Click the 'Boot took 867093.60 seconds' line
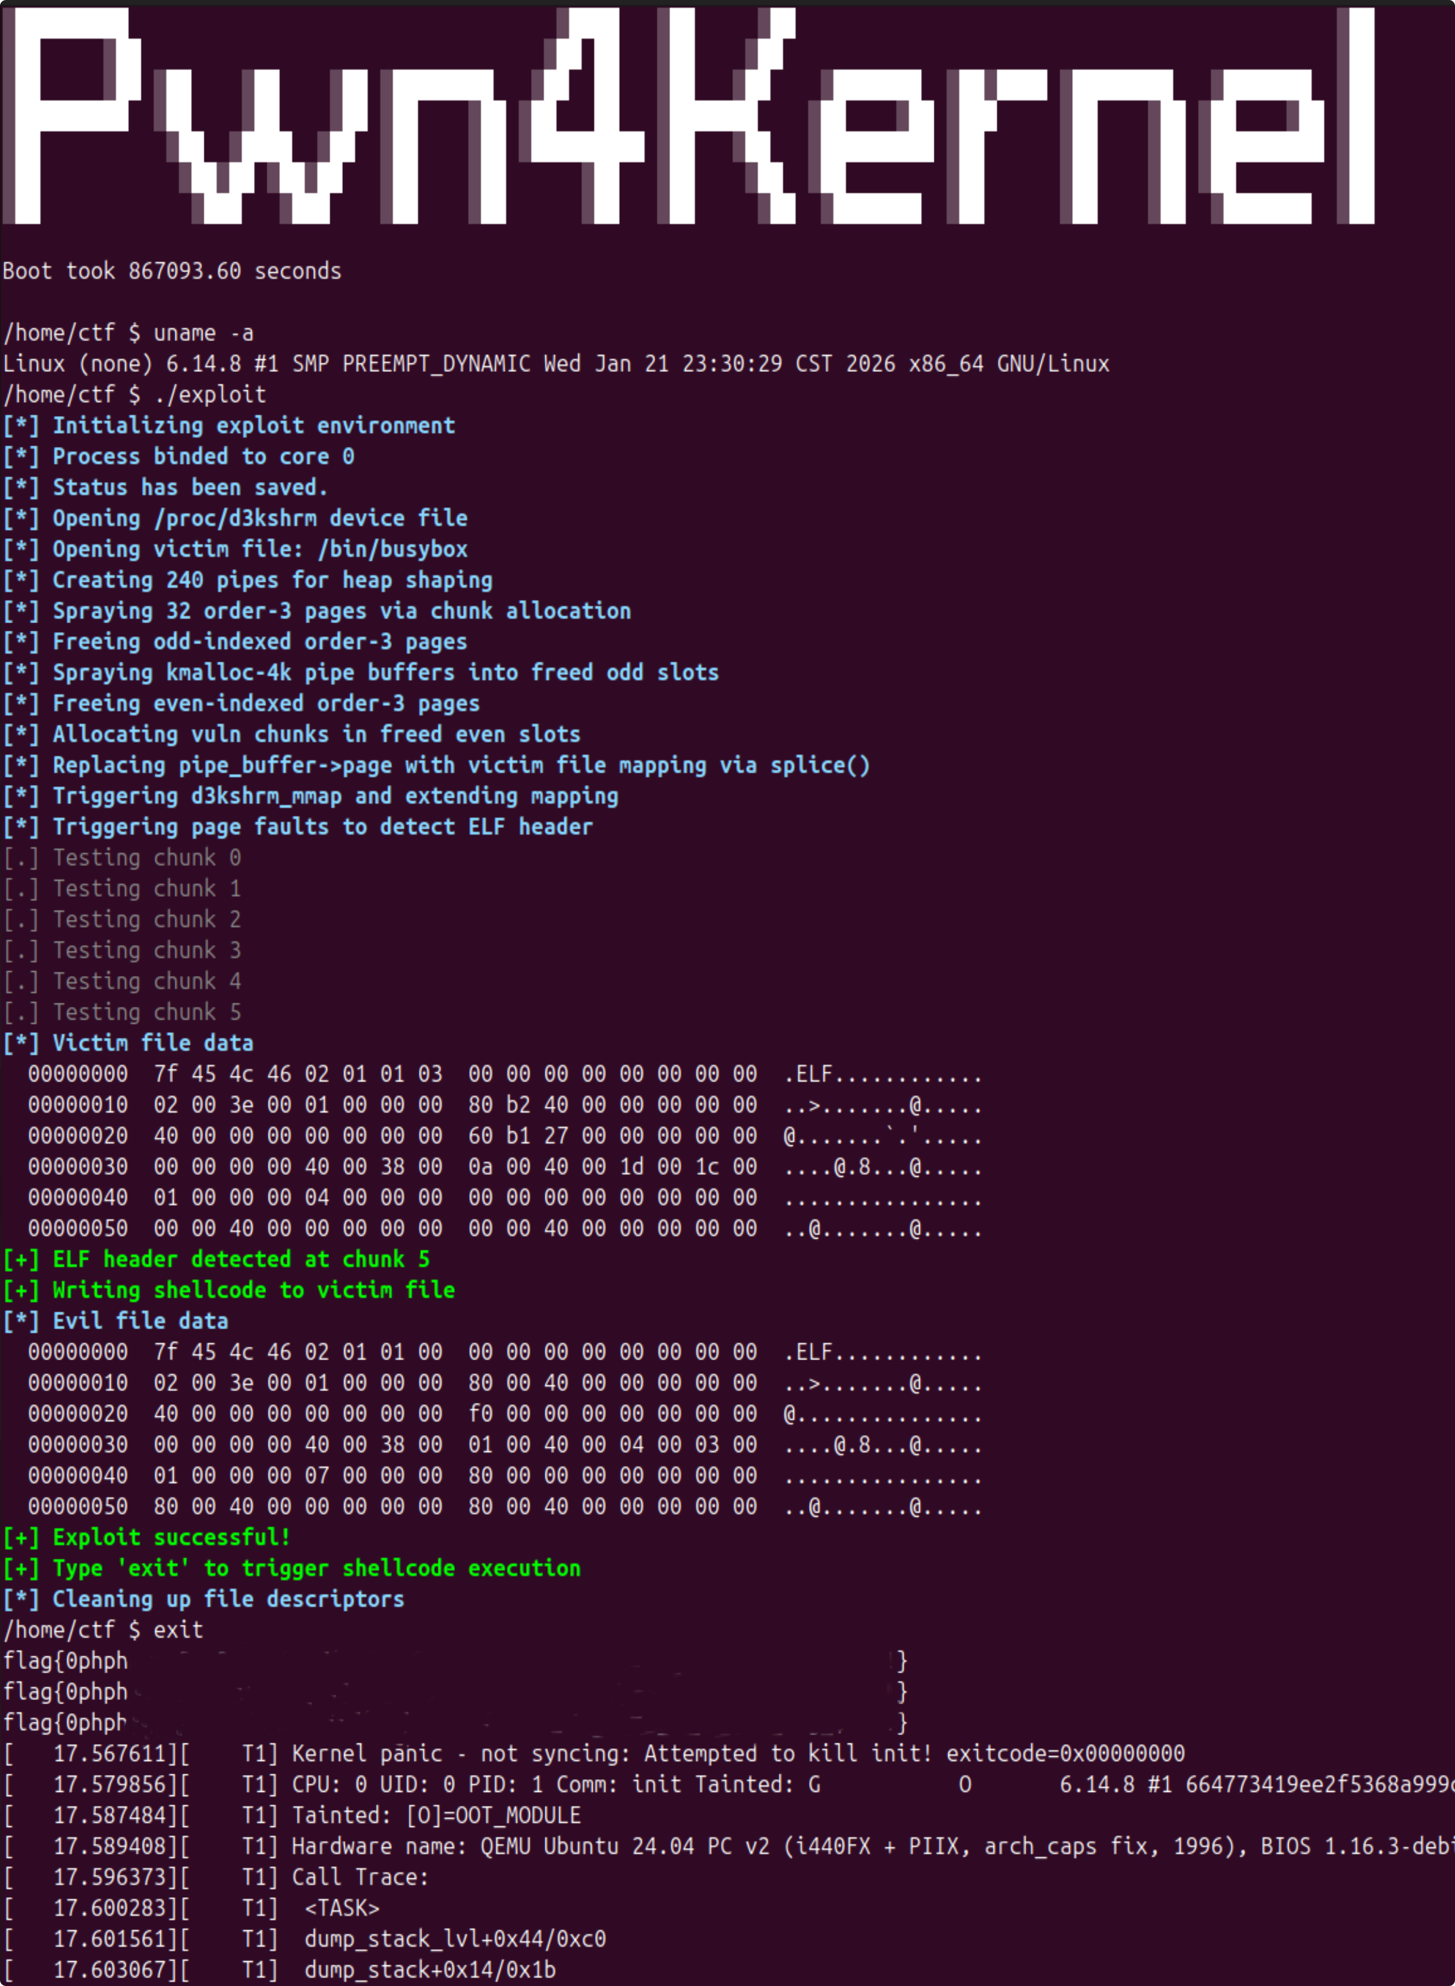The height and width of the screenshot is (1986, 1455). [172, 272]
